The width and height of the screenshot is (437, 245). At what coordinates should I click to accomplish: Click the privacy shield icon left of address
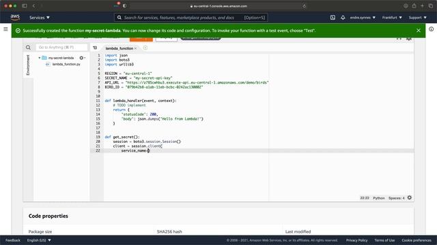[124, 6]
